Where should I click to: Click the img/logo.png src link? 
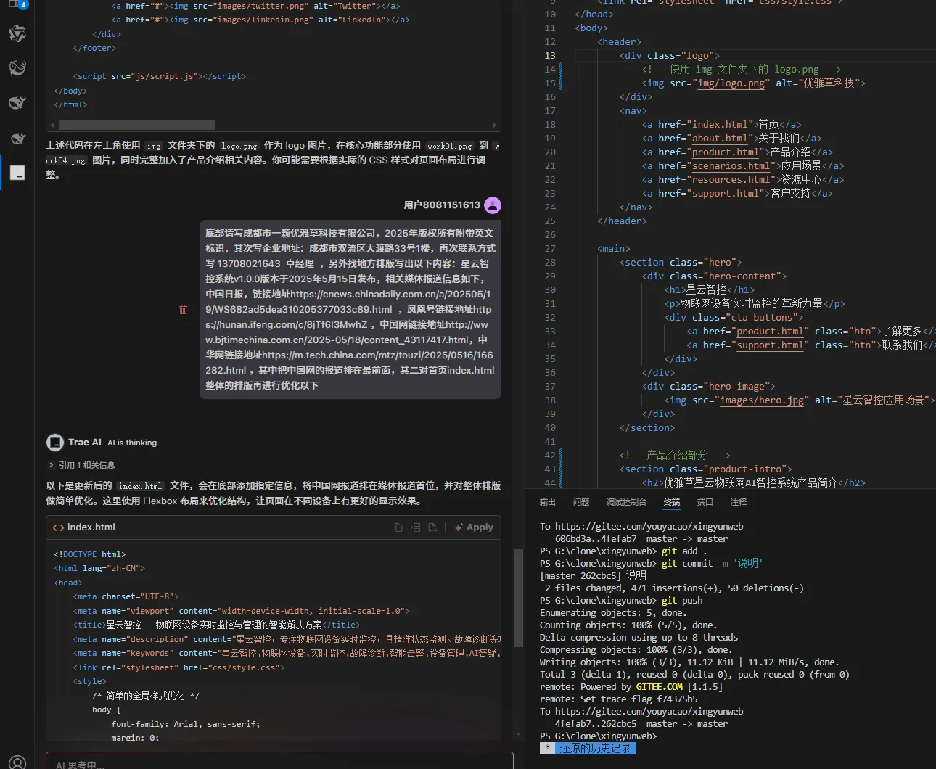[x=731, y=83]
